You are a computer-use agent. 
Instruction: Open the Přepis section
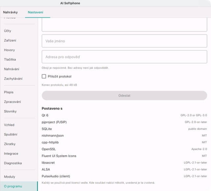(x=19, y=92)
